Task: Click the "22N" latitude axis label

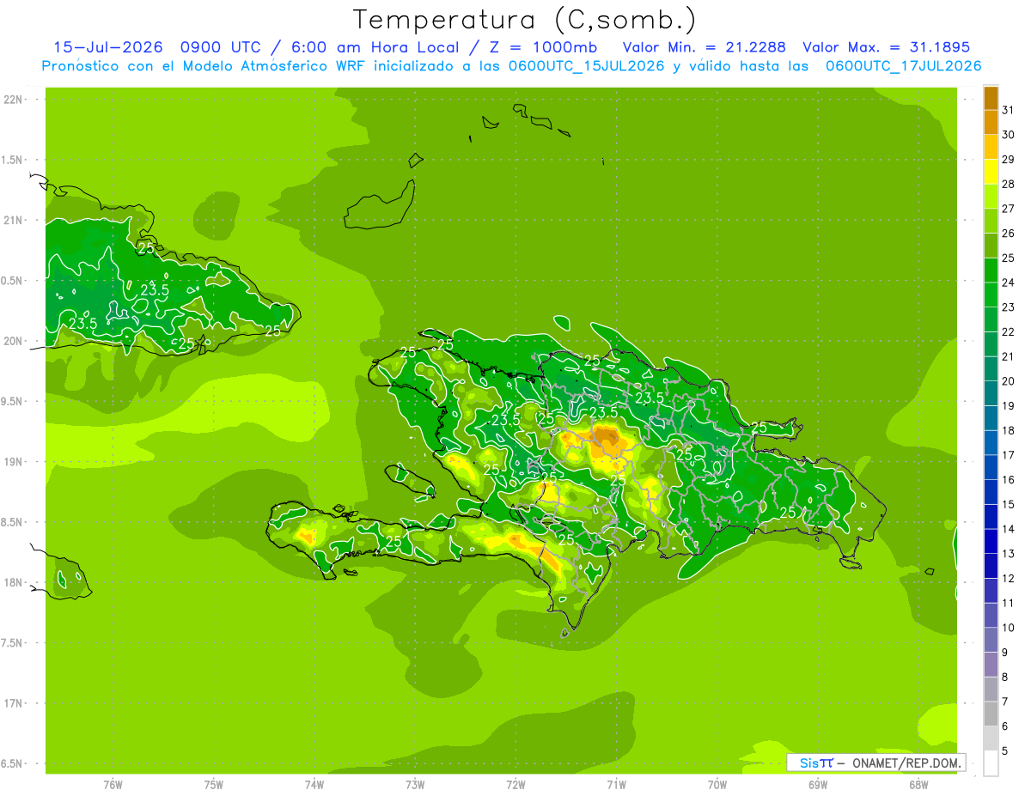Action: click(x=12, y=100)
